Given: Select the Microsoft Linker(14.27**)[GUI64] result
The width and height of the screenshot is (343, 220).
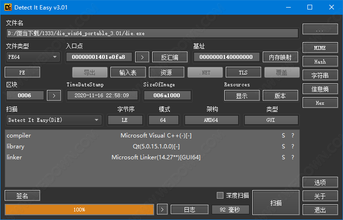Looking at the screenshot, I should [156, 157].
